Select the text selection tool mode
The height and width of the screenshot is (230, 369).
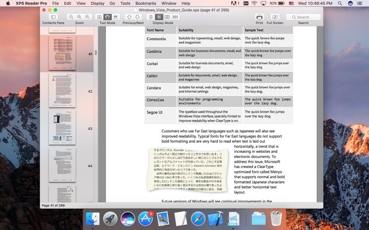99,17
